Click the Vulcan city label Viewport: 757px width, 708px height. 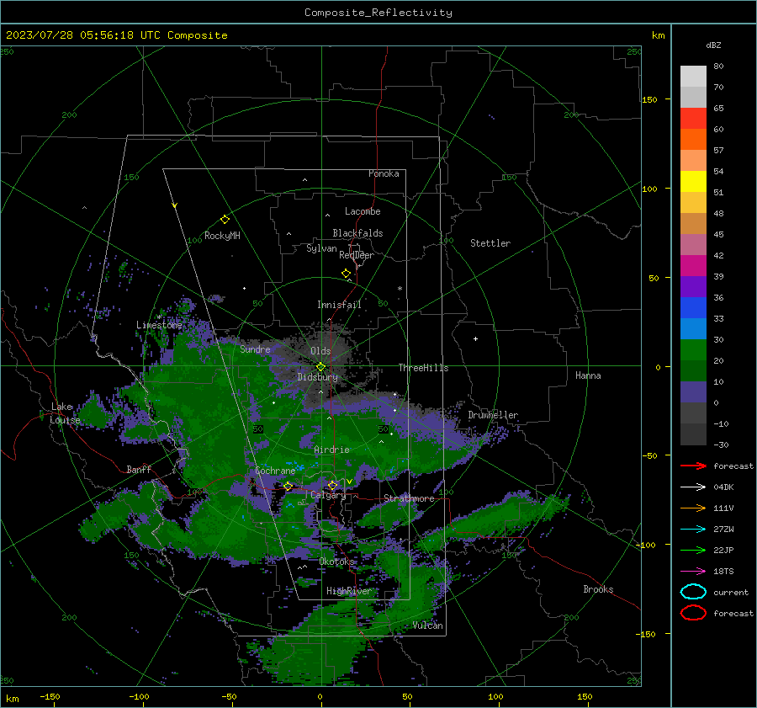point(428,625)
